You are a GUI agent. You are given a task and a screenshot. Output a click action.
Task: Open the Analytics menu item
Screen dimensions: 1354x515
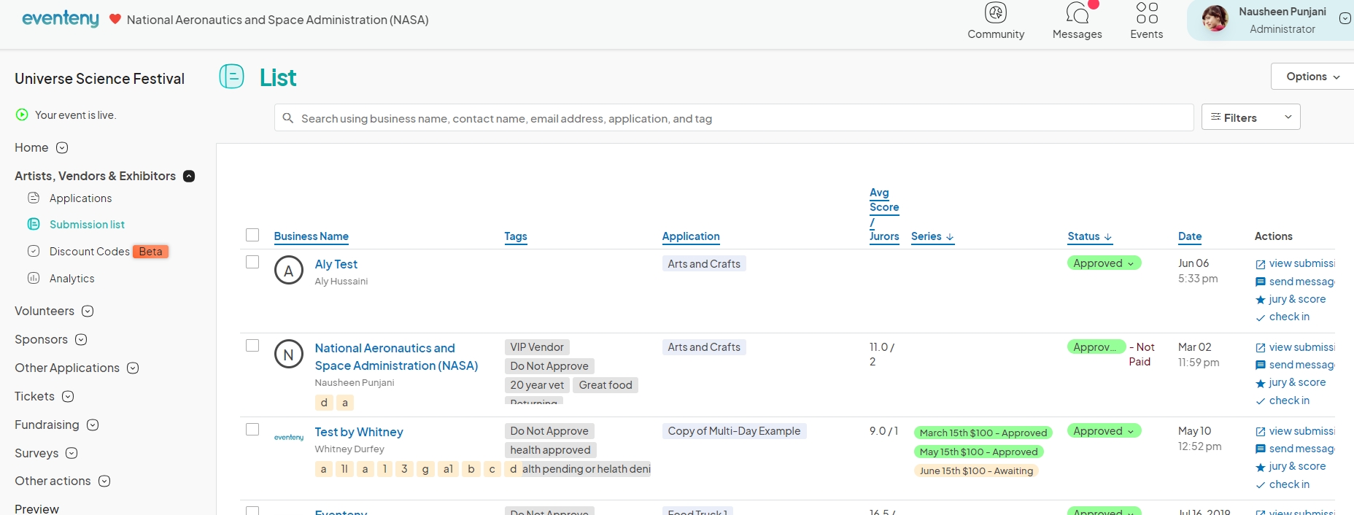click(x=71, y=279)
